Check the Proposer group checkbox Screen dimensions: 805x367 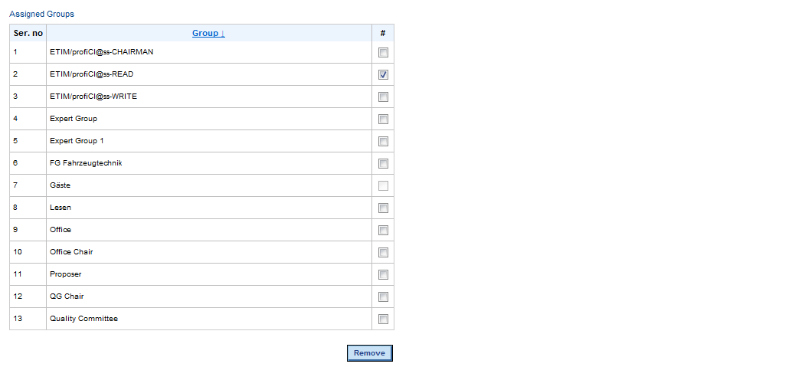pyautogui.click(x=383, y=275)
